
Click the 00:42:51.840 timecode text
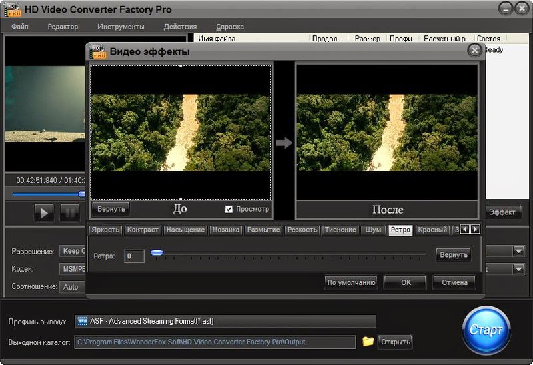coord(37,181)
